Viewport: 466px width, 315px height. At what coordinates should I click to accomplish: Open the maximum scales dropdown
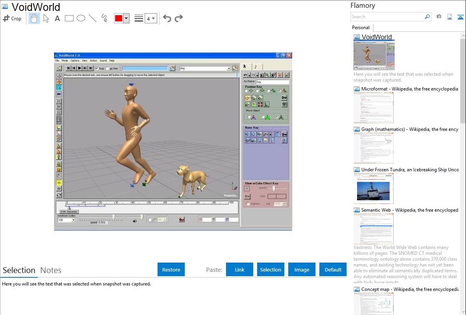(73, 220)
